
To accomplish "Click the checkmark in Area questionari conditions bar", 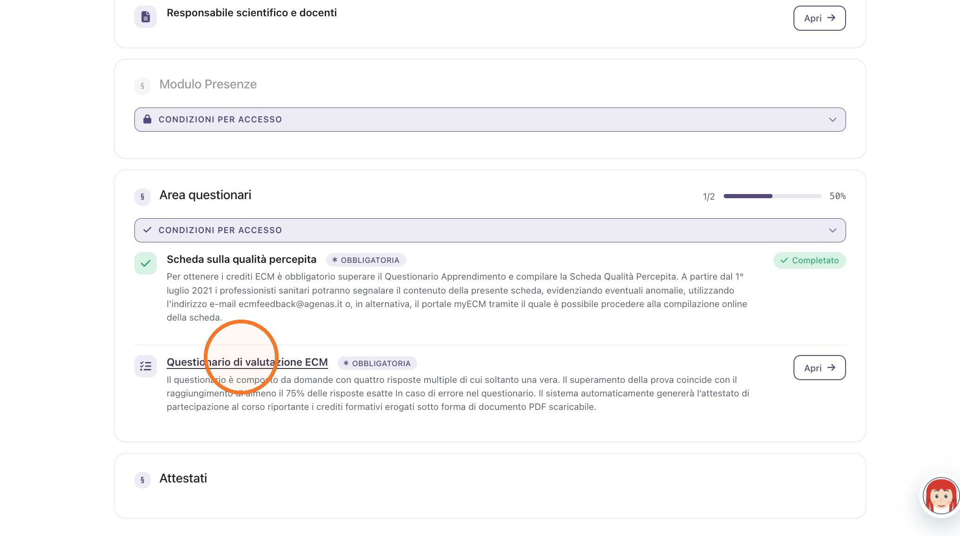I will [147, 230].
